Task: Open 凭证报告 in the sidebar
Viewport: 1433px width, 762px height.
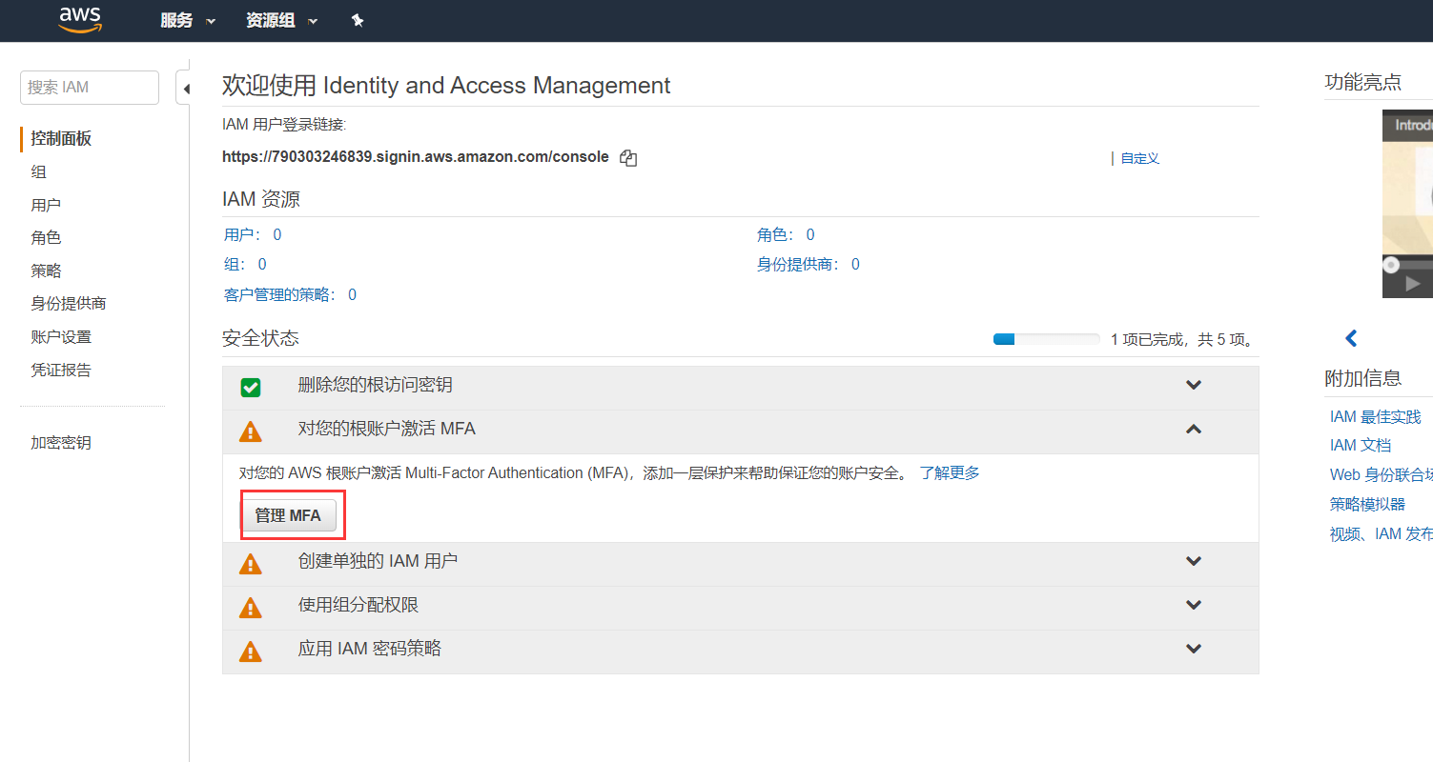Action: click(x=61, y=371)
